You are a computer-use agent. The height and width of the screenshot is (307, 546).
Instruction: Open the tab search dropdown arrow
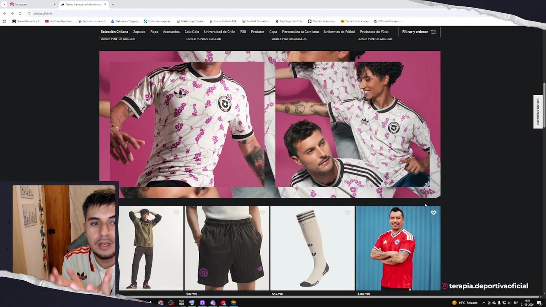4,4
